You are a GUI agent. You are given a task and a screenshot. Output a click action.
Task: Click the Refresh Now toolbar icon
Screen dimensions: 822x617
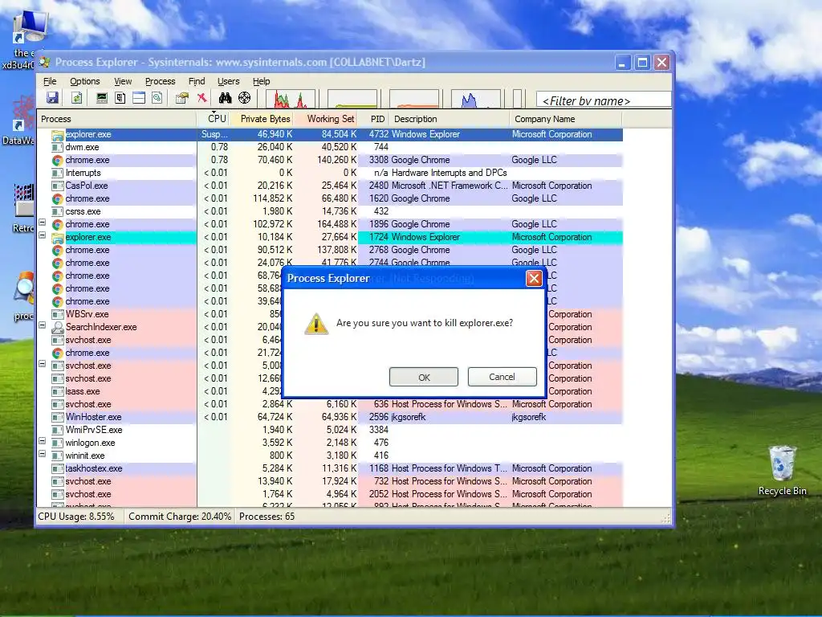point(76,97)
